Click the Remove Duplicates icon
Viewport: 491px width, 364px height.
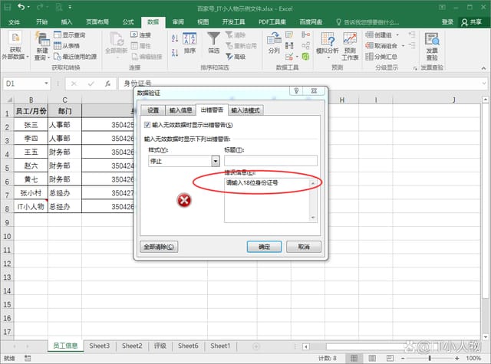pos(289,46)
